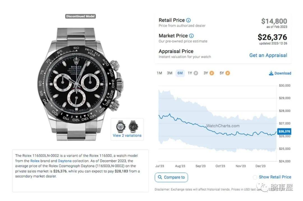The height and width of the screenshot is (201, 303).
Task: Click the Compare to button
Action: click(x=171, y=177)
